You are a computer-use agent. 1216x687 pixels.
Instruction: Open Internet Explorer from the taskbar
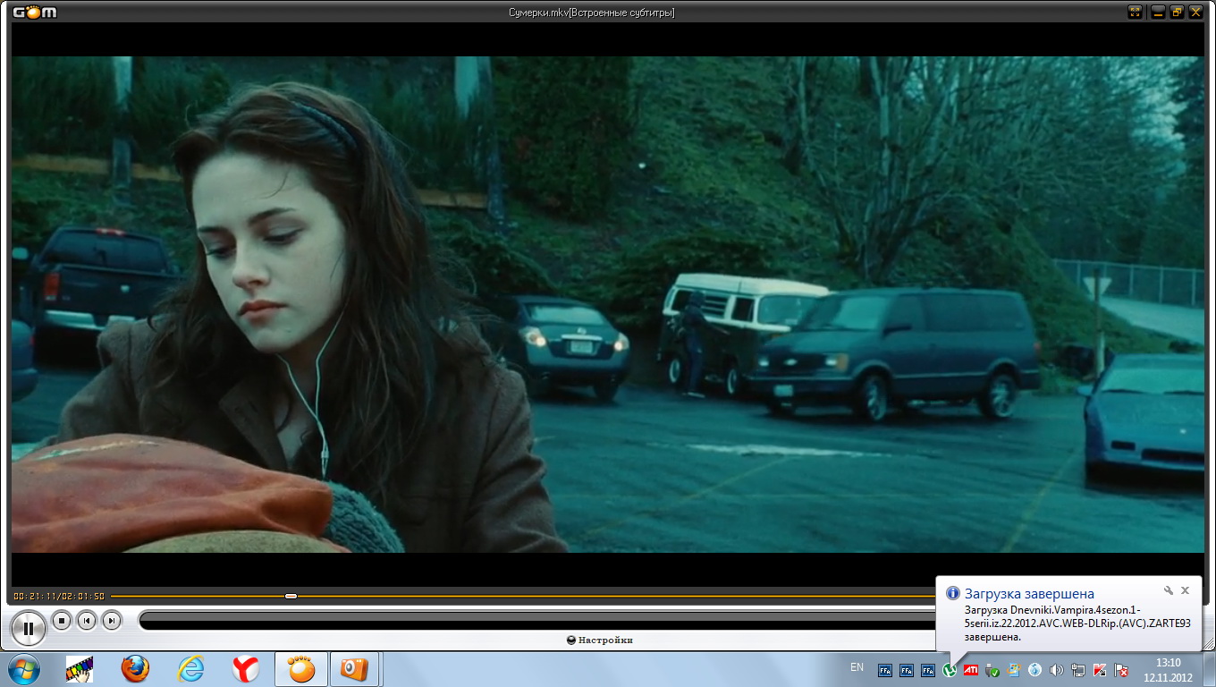point(190,669)
